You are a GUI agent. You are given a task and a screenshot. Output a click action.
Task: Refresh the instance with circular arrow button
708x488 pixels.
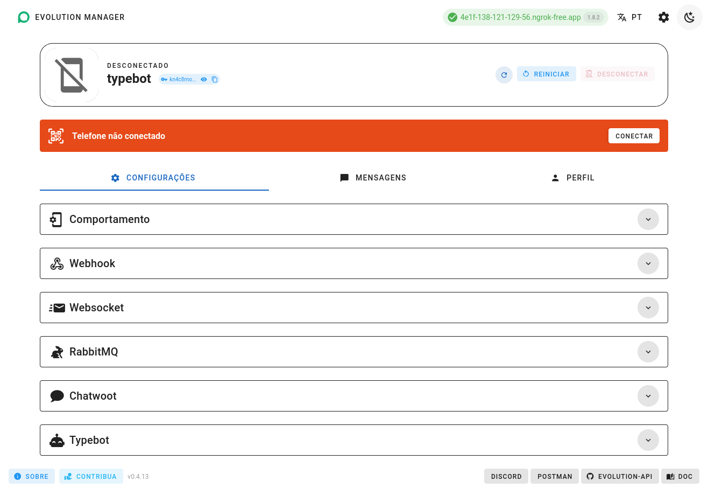(504, 75)
